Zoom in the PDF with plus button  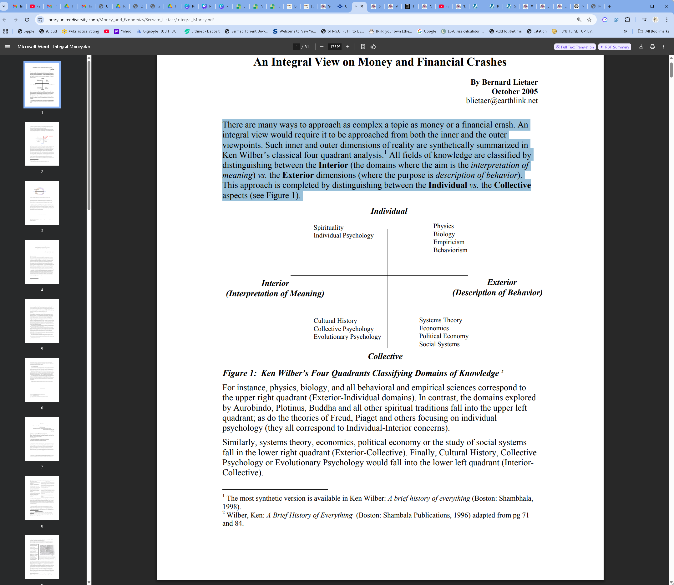347,47
